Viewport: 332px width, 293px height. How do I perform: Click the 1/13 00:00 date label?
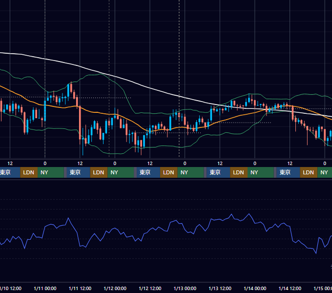(185, 288)
